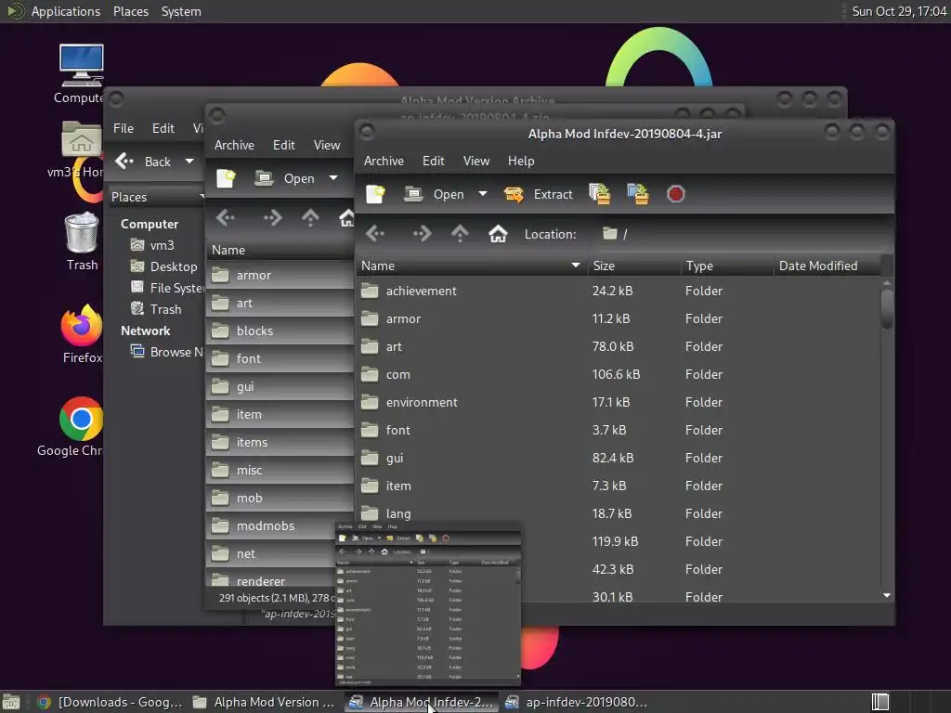The width and height of the screenshot is (951, 713).
Task: Switch to the Downloads Google Chrome taskbar item
Action: click(x=110, y=702)
